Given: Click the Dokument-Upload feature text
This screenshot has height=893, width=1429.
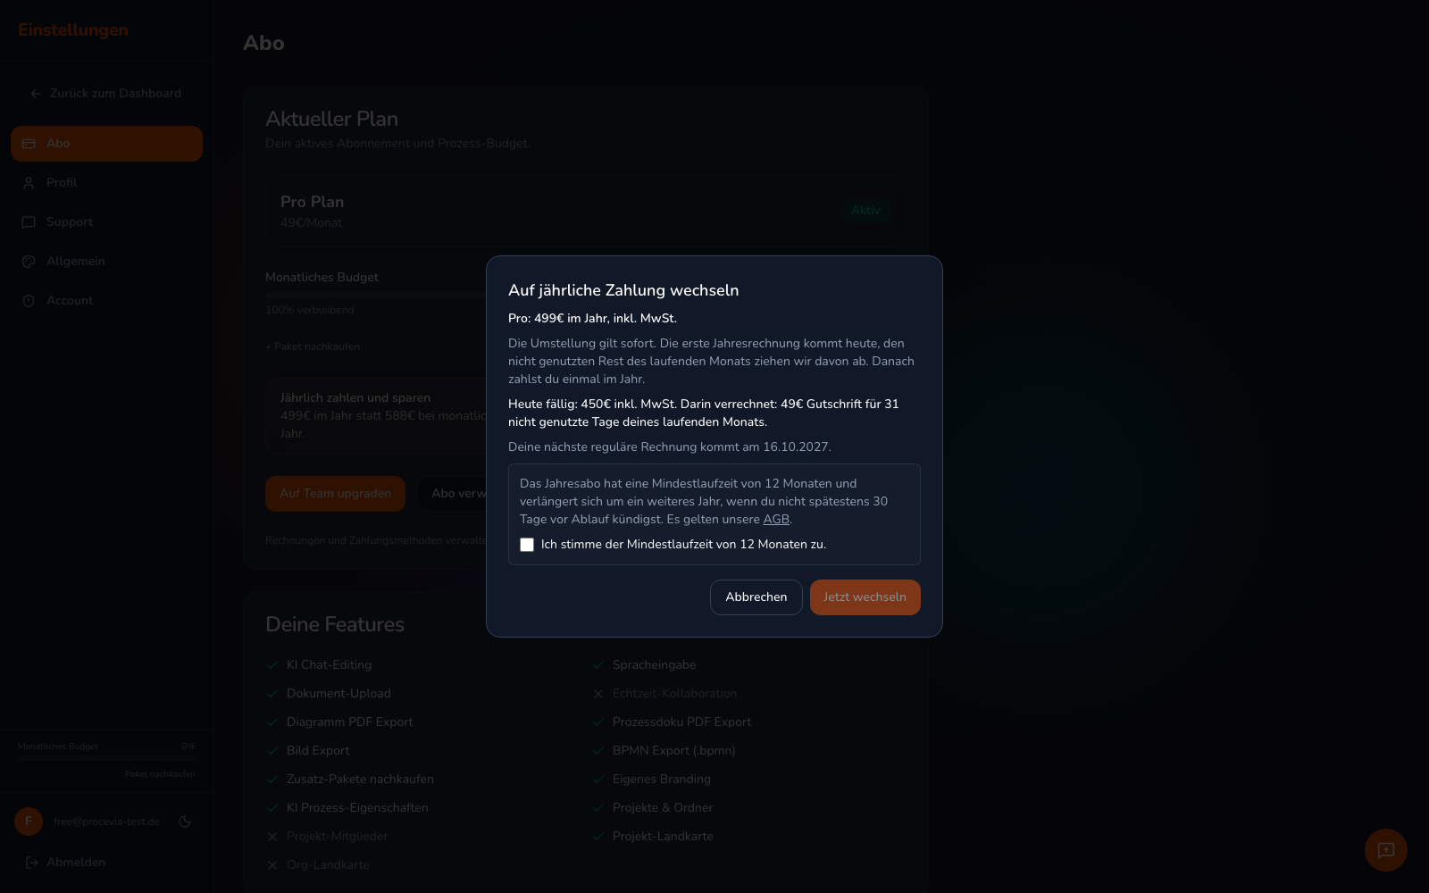Looking at the screenshot, I should 338,694.
